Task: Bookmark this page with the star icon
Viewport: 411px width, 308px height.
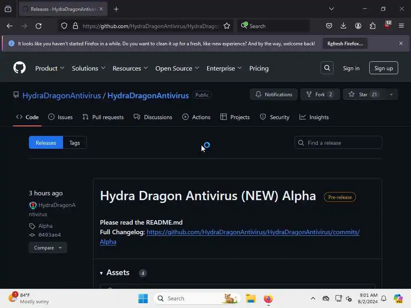Action: tap(227, 26)
